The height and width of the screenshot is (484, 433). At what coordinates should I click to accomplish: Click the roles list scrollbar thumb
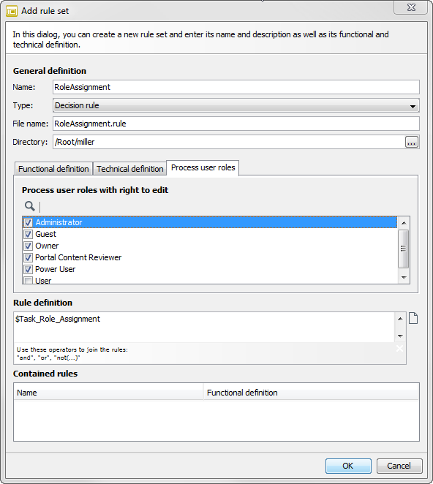click(403, 249)
